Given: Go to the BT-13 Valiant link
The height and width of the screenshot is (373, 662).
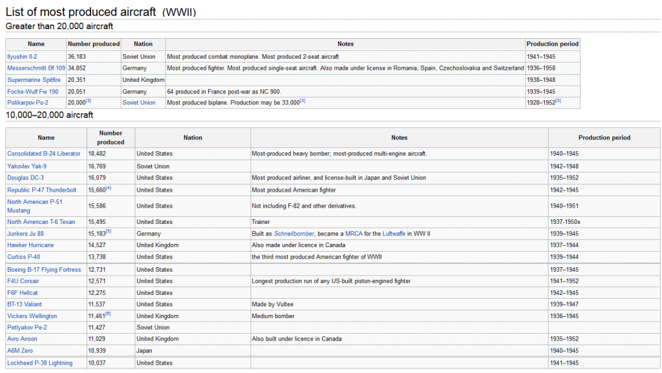Looking at the screenshot, I should (x=25, y=304).
